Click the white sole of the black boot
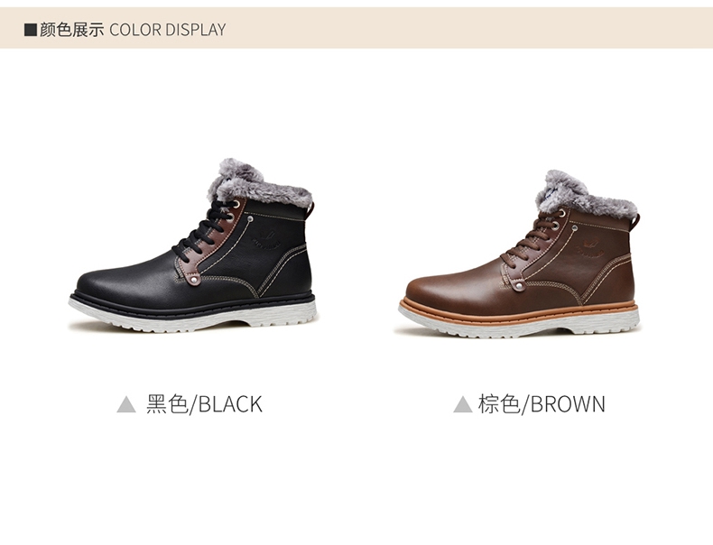This screenshot has width=713, height=545. pyautogui.click(x=193, y=317)
